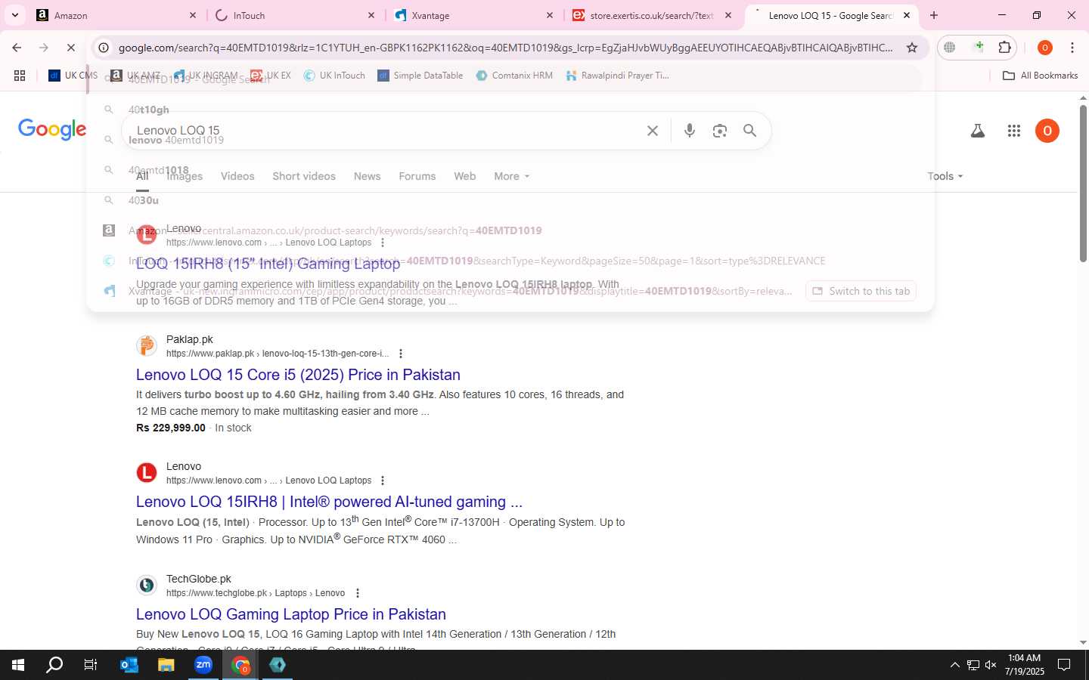Screen dimensions: 1089x680
Task: Click the magnifier search submit icon
Action: (x=749, y=131)
